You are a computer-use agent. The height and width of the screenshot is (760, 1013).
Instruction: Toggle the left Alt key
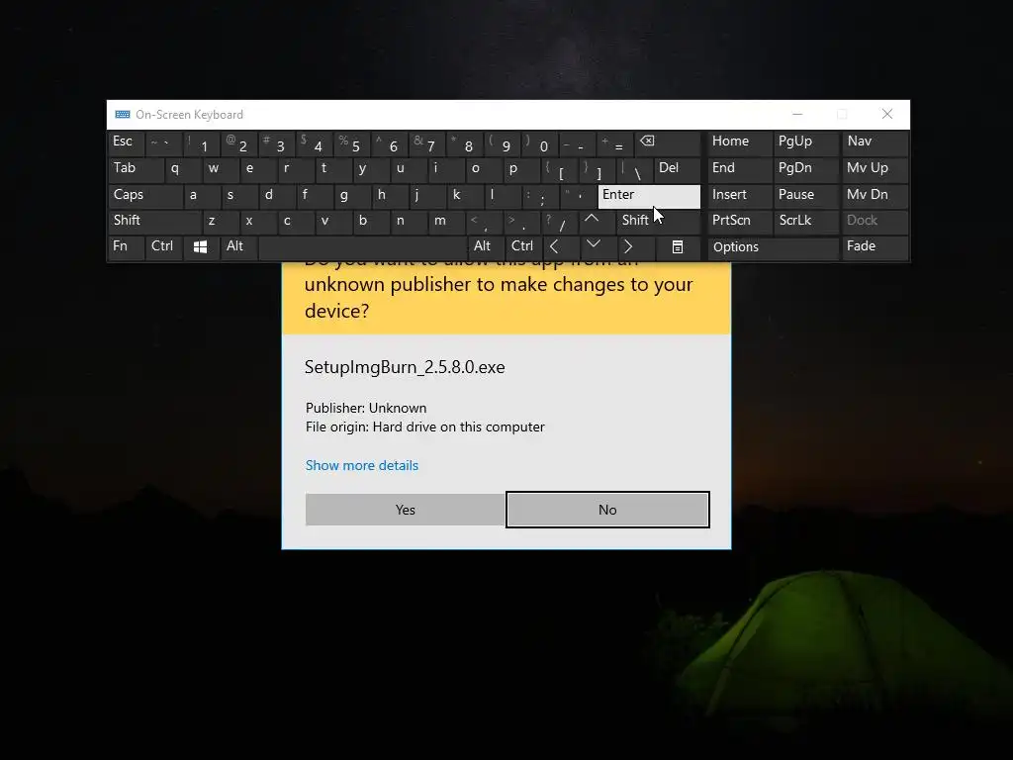(x=238, y=246)
